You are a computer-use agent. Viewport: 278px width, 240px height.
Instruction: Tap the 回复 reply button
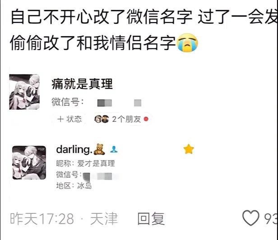coord(151,218)
